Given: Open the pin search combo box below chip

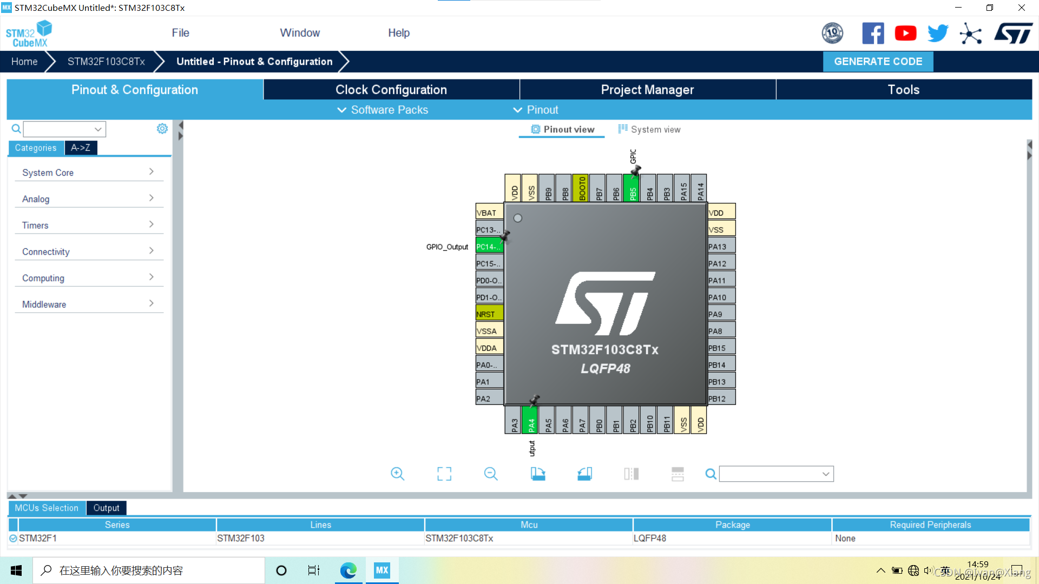Looking at the screenshot, I should coord(776,474).
